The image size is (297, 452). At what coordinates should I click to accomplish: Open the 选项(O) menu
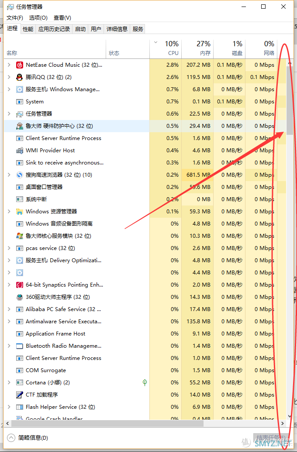point(38,18)
